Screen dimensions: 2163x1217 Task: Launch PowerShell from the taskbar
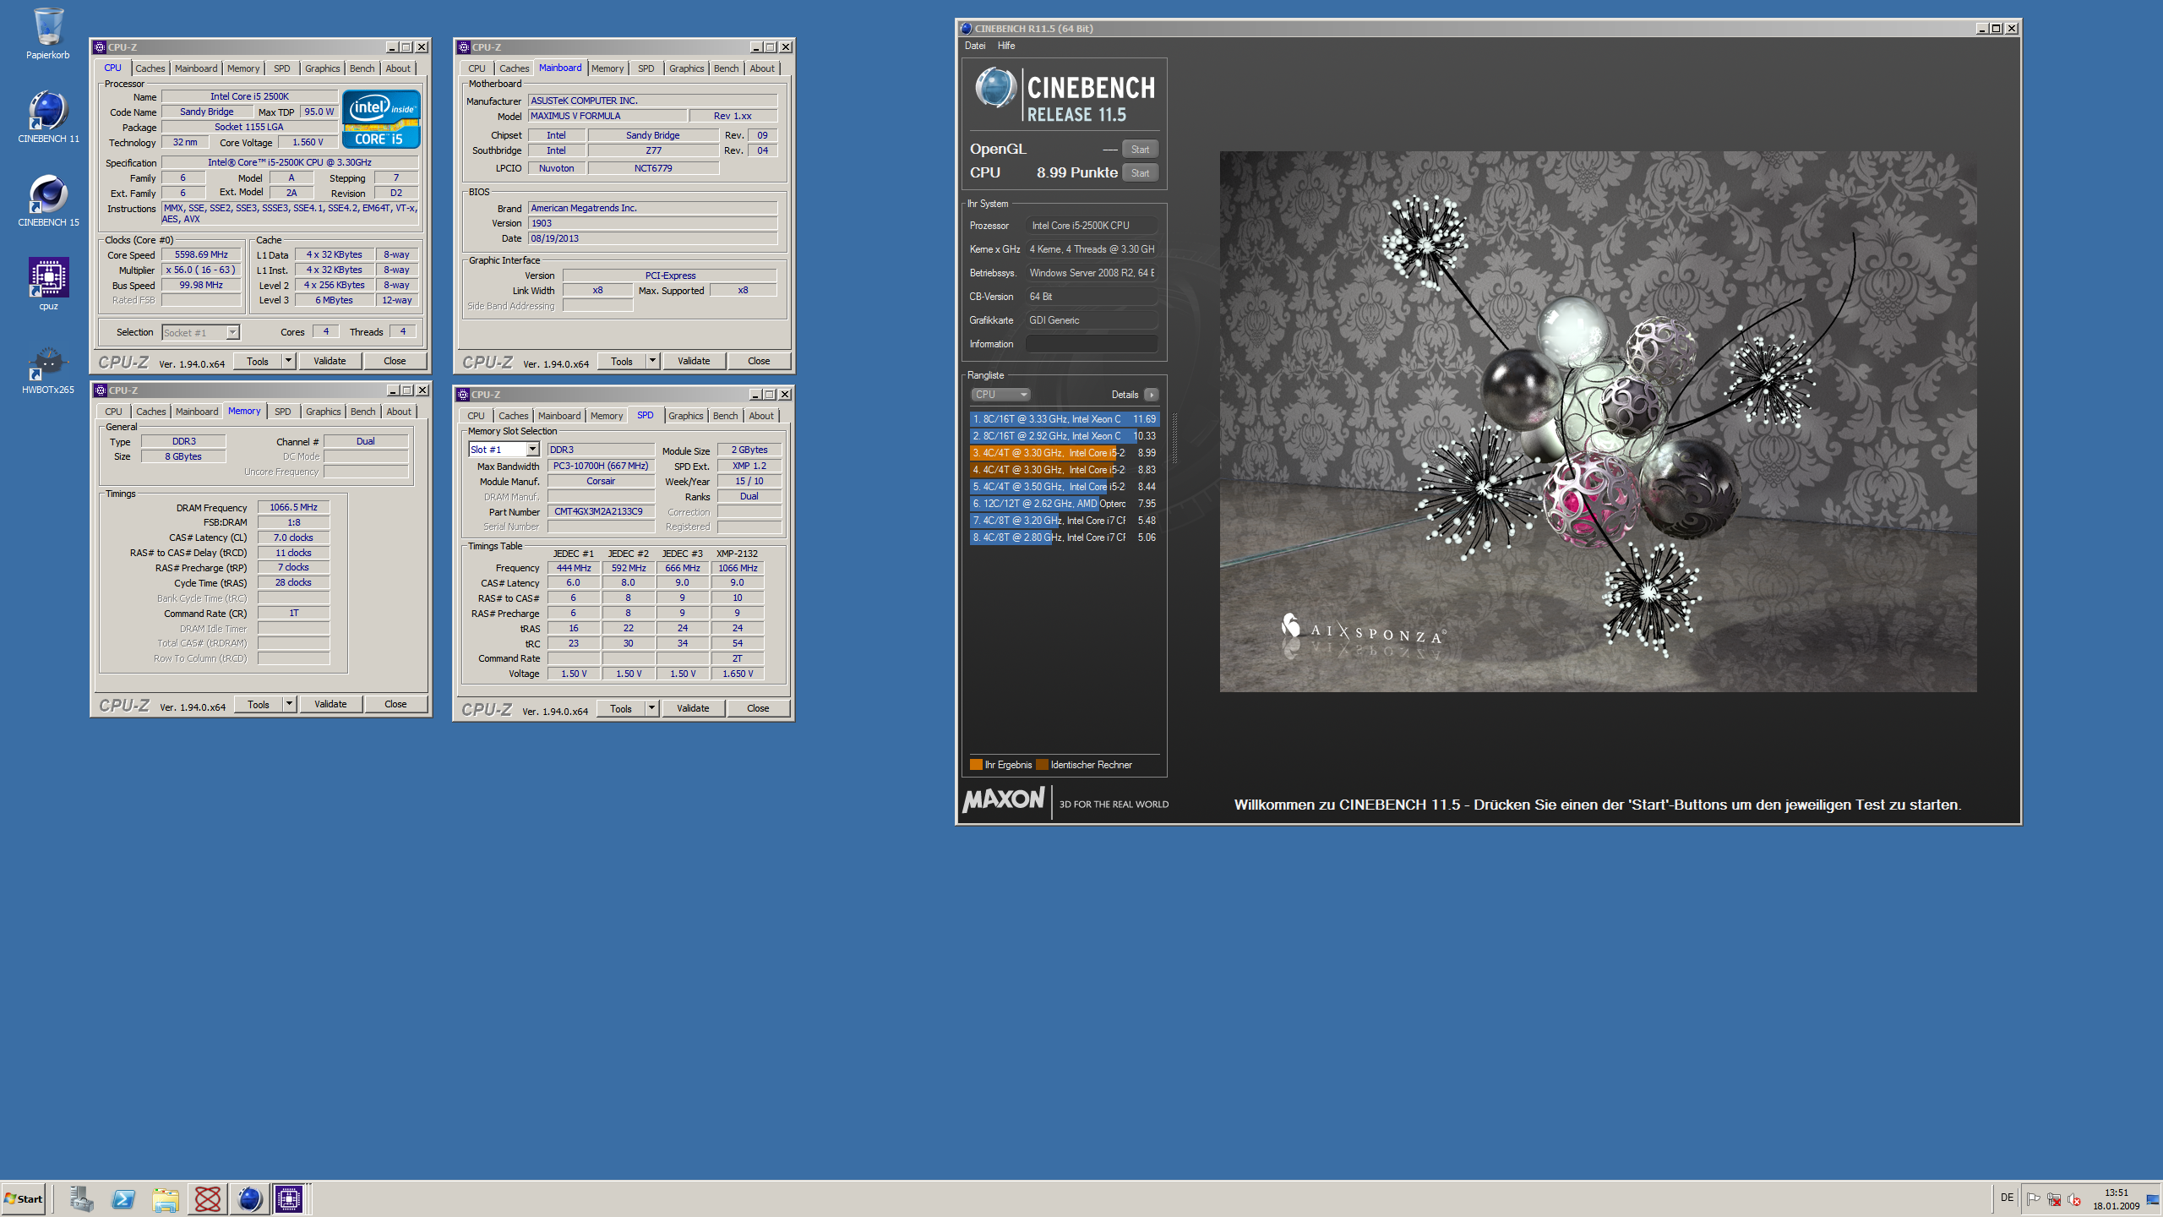(x=123, y=1198)
